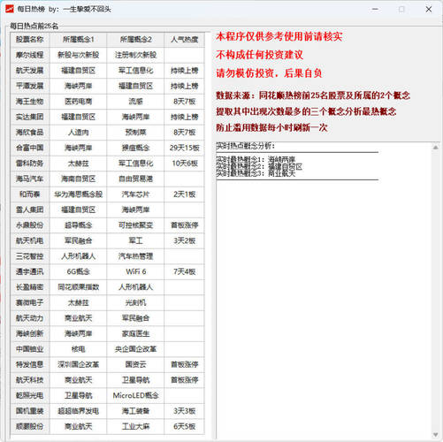This screenshot has width=443, height=442.
Task: Select the 三花智控 stock cell
Action: click(x=30, y=256)
